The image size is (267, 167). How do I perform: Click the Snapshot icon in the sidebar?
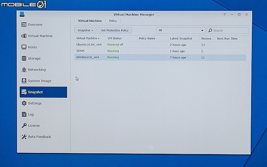pos(24,92)
